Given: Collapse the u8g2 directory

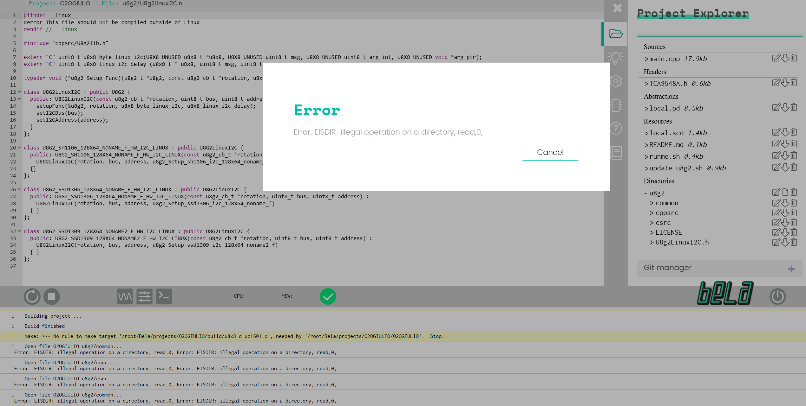Looking at the screenshot, I should (x=645, y=193).
